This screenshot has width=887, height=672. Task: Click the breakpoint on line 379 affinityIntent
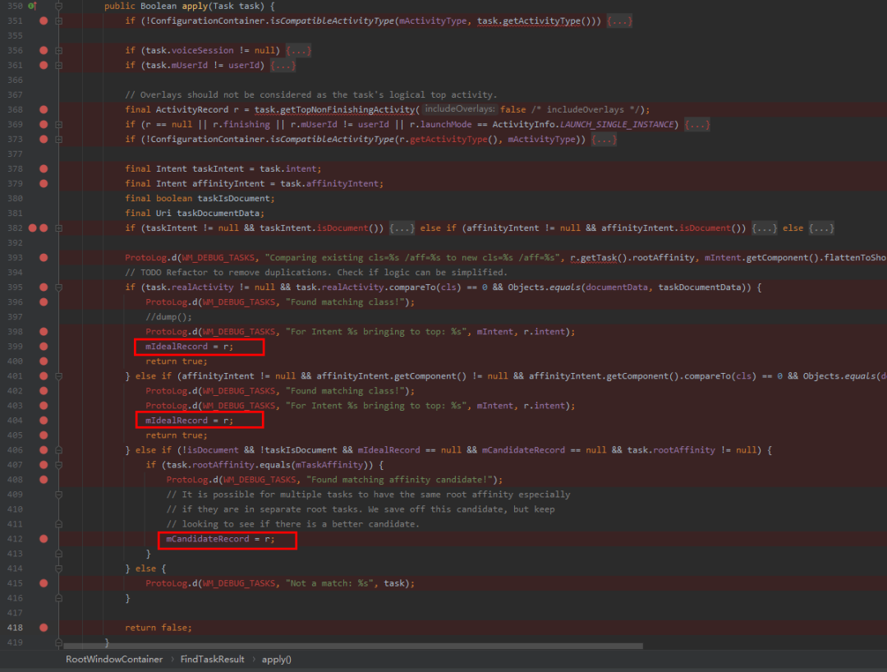tap(44, 183)
